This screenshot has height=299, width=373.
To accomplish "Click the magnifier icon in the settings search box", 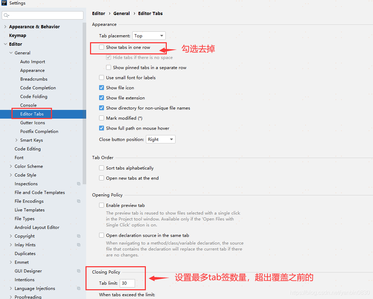I will [x=6, y=15].
